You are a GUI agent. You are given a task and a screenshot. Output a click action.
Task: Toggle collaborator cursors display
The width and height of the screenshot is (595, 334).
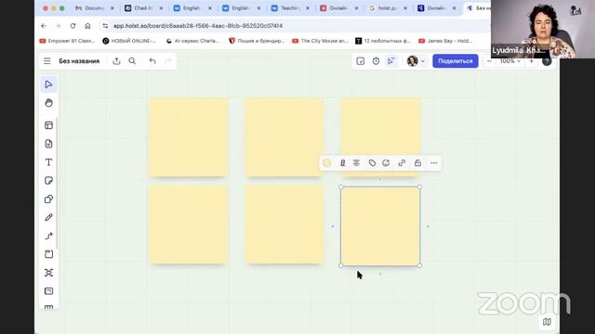(391, 61)
